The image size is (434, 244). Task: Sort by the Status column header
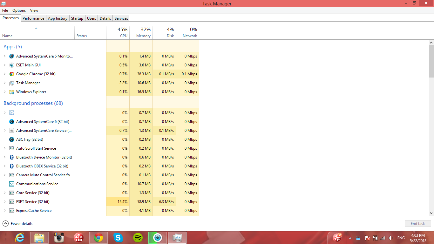pyautogui.click(x=91, y=32)
